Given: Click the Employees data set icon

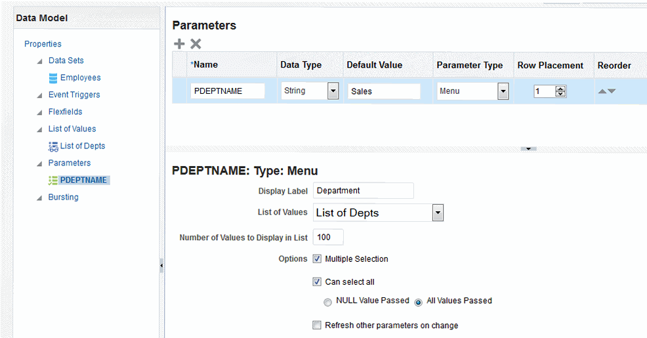Looking at the screenshot, I should [53, 78].
